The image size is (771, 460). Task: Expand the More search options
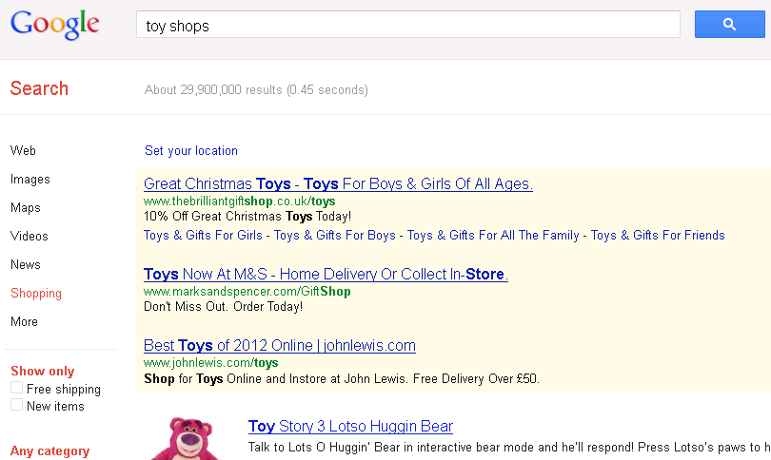pos(24,321)
